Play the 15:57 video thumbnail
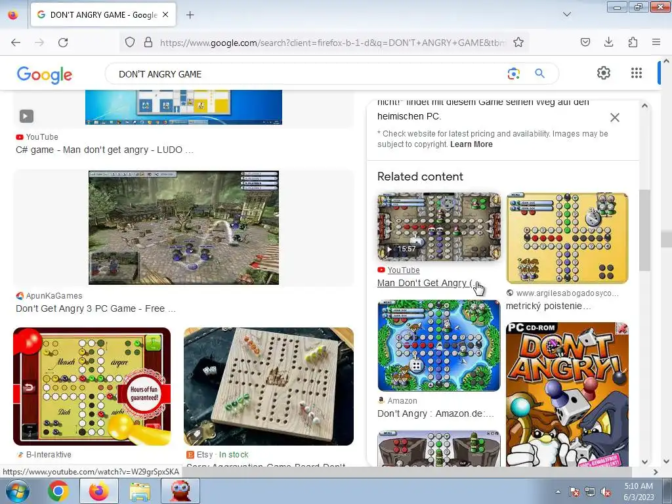Screen dimensions: 672x504 [439, 226]
